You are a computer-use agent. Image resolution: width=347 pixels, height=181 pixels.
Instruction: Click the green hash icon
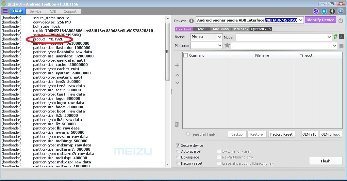pos(336,37)
